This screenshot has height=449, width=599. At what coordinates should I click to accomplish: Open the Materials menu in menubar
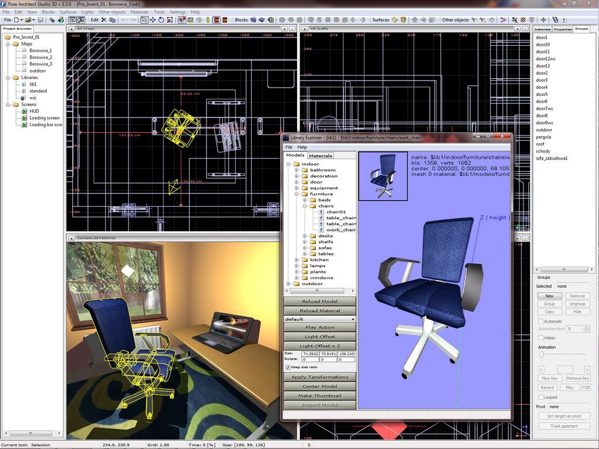(139, 12)
